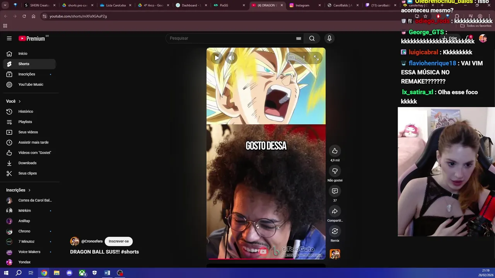This screenshot has height=278, width=495.
Task: Open Windows taskbar search
Action: (x=19, y=273)
